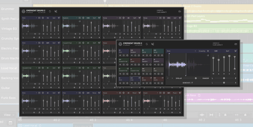
Task: Toggle speaker icon under volume fader in C2 Kick slot
Action: (43, 34)
